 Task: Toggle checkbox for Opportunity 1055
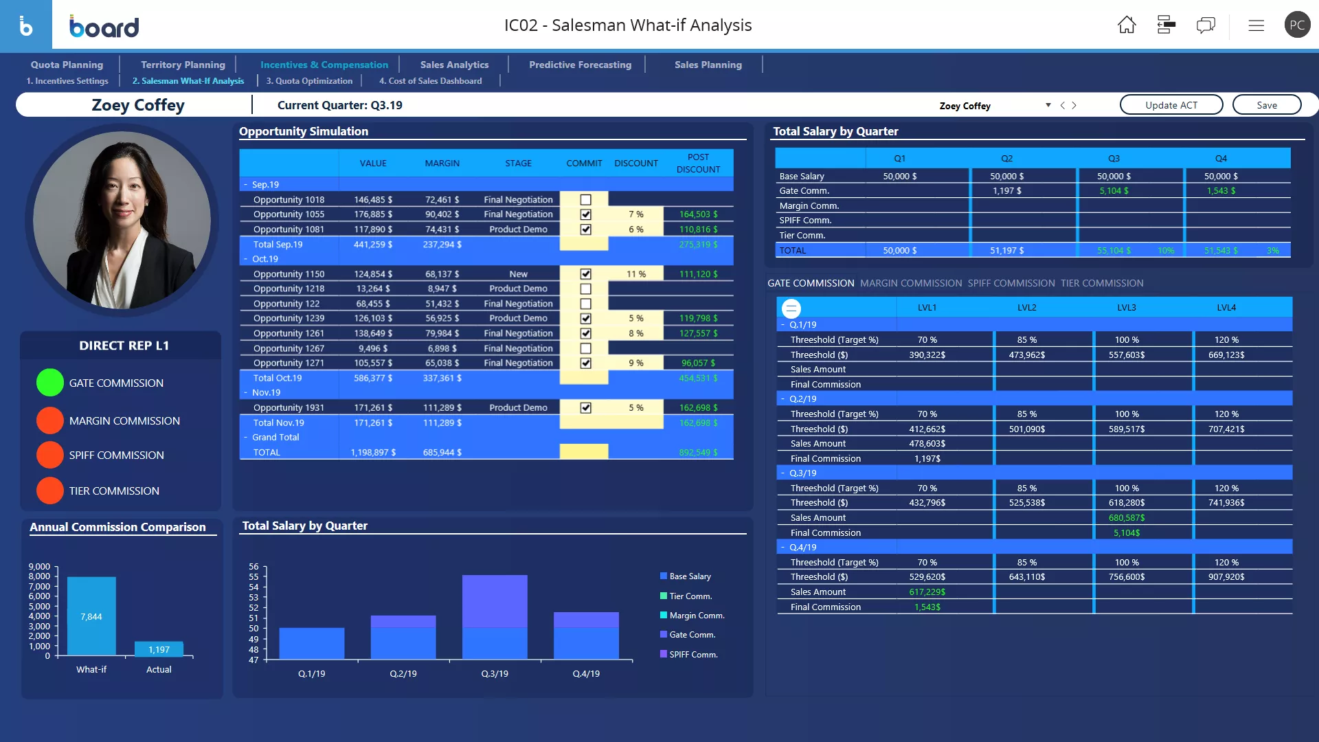coord(585,214)
